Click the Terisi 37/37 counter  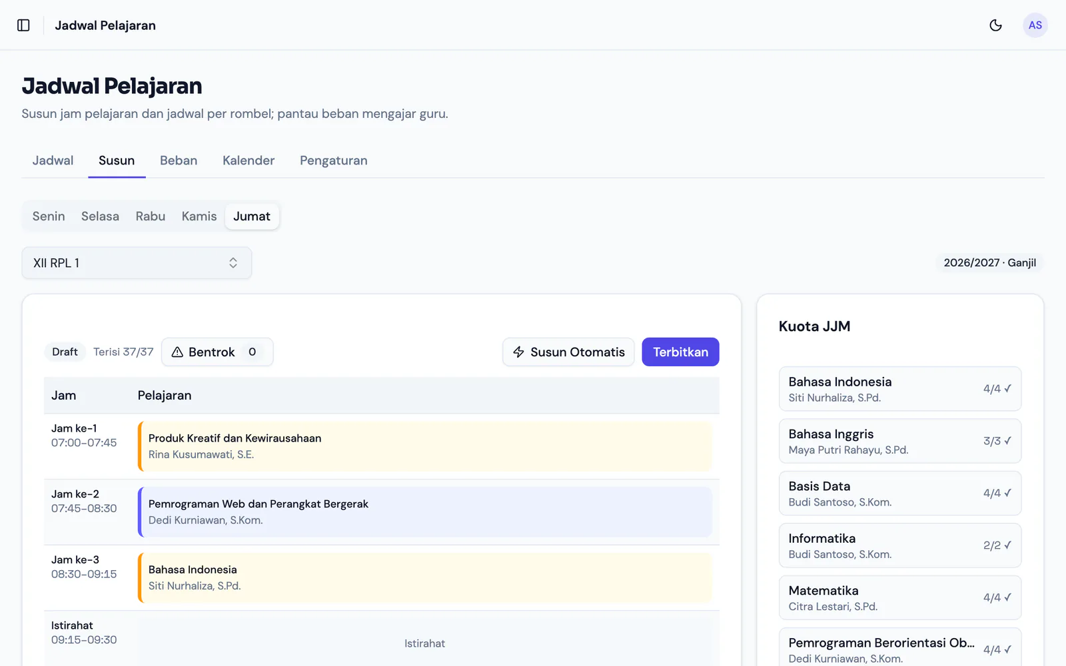(x=123, y=352)
